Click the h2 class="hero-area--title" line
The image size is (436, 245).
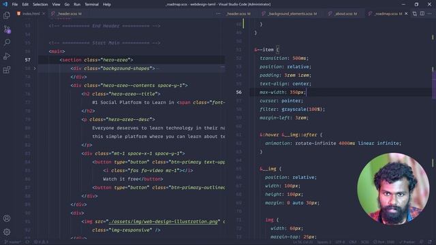pos(121,94)
